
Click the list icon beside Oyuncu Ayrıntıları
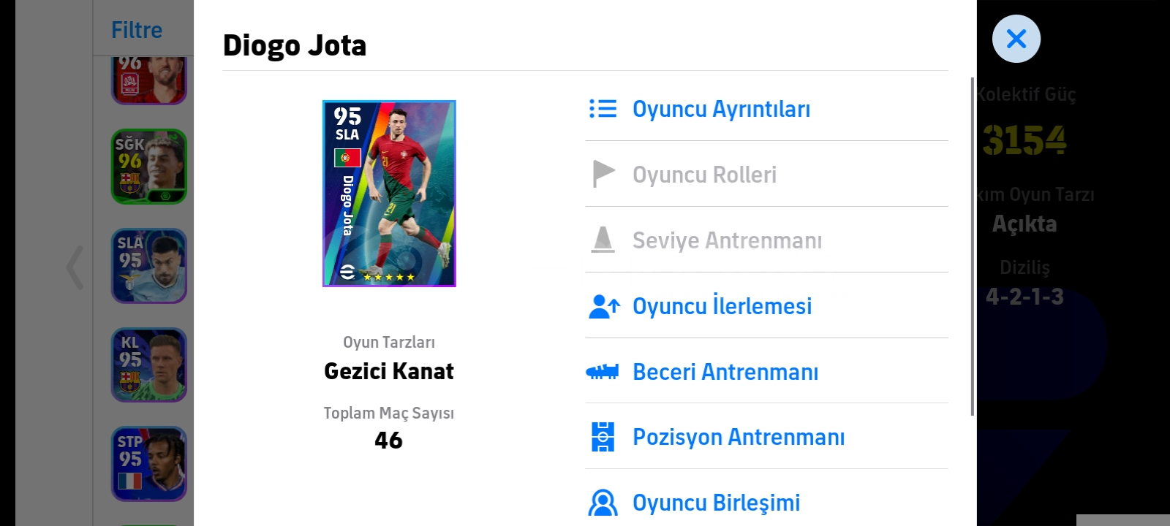point(603,109)
